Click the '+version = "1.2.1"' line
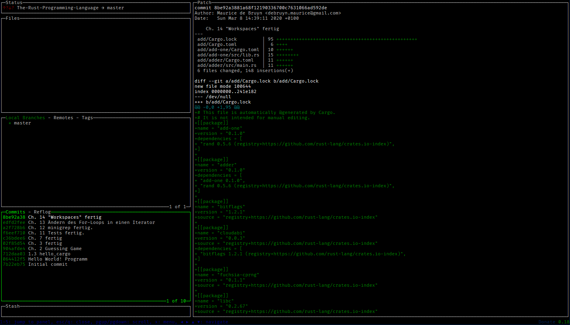 tap(220, 212)
